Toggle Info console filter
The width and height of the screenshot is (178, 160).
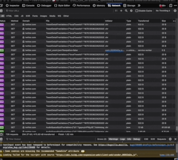point(129,139)
